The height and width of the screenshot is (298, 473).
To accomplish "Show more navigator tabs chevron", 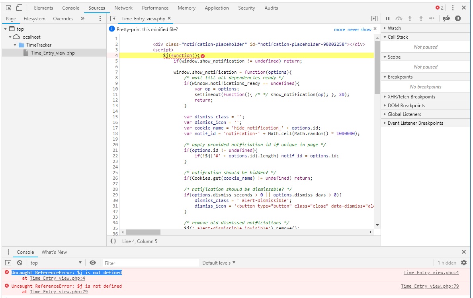I will tap(82, 19).
